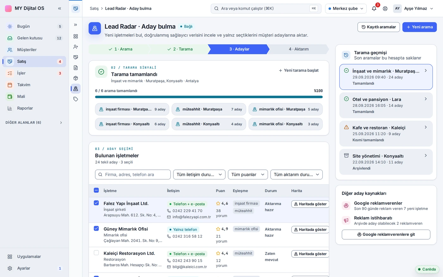
Task: Click the Ayarlar gear icon
Action: 10,268
